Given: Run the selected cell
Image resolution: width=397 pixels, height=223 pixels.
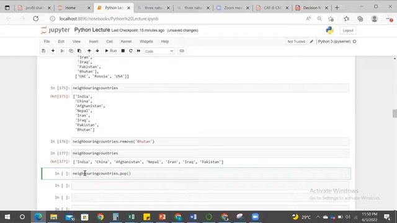Looking at the screenshot, I should pos(111,51).
